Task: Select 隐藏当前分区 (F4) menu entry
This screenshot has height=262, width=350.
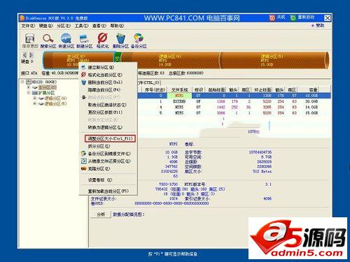Action: click(104, 89)
